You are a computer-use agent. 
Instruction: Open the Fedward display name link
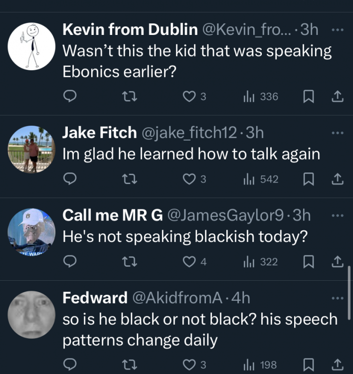pos(95,298)
